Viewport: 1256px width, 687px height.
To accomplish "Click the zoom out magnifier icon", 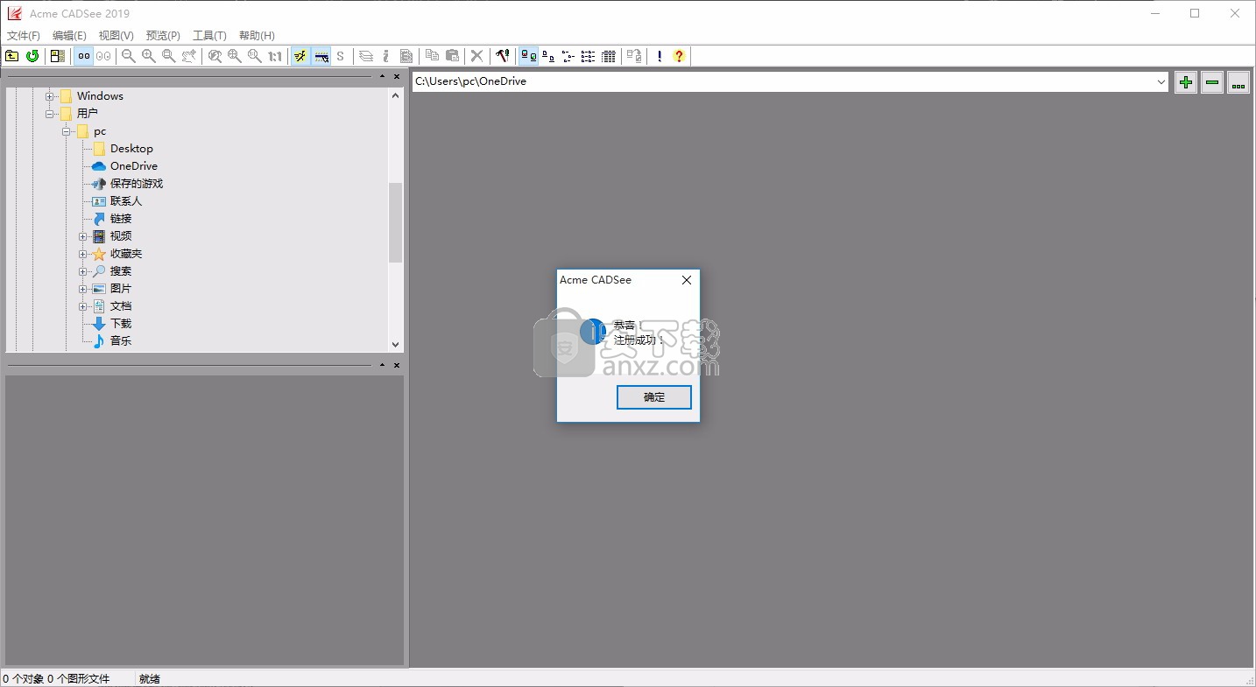I will [x=129, y=56].
